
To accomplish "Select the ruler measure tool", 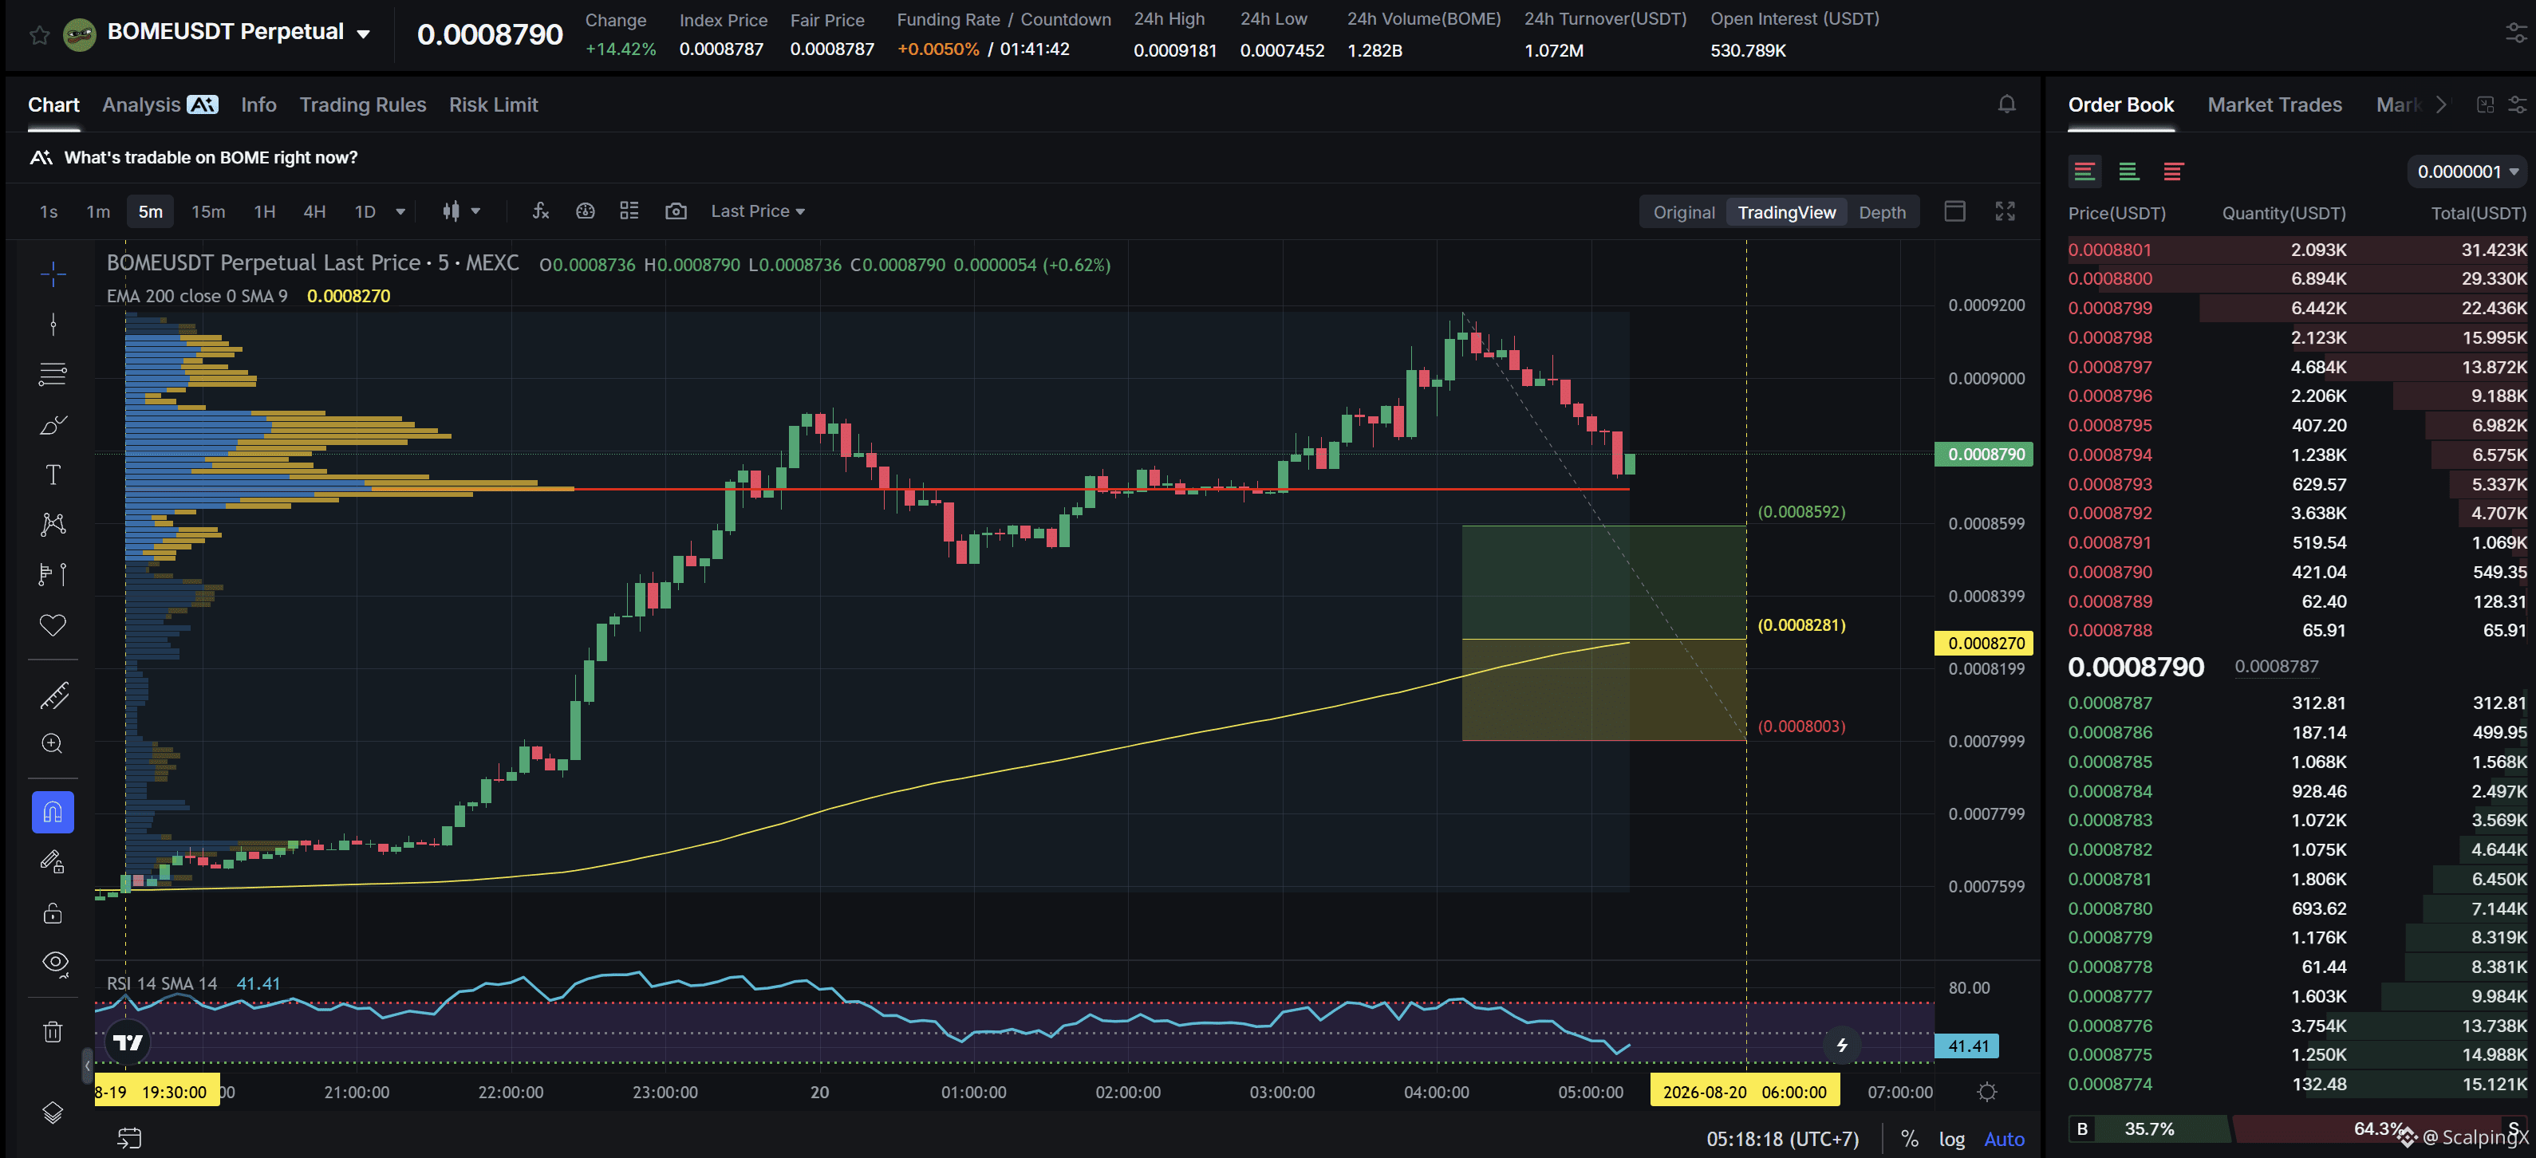I will (53, 695).
